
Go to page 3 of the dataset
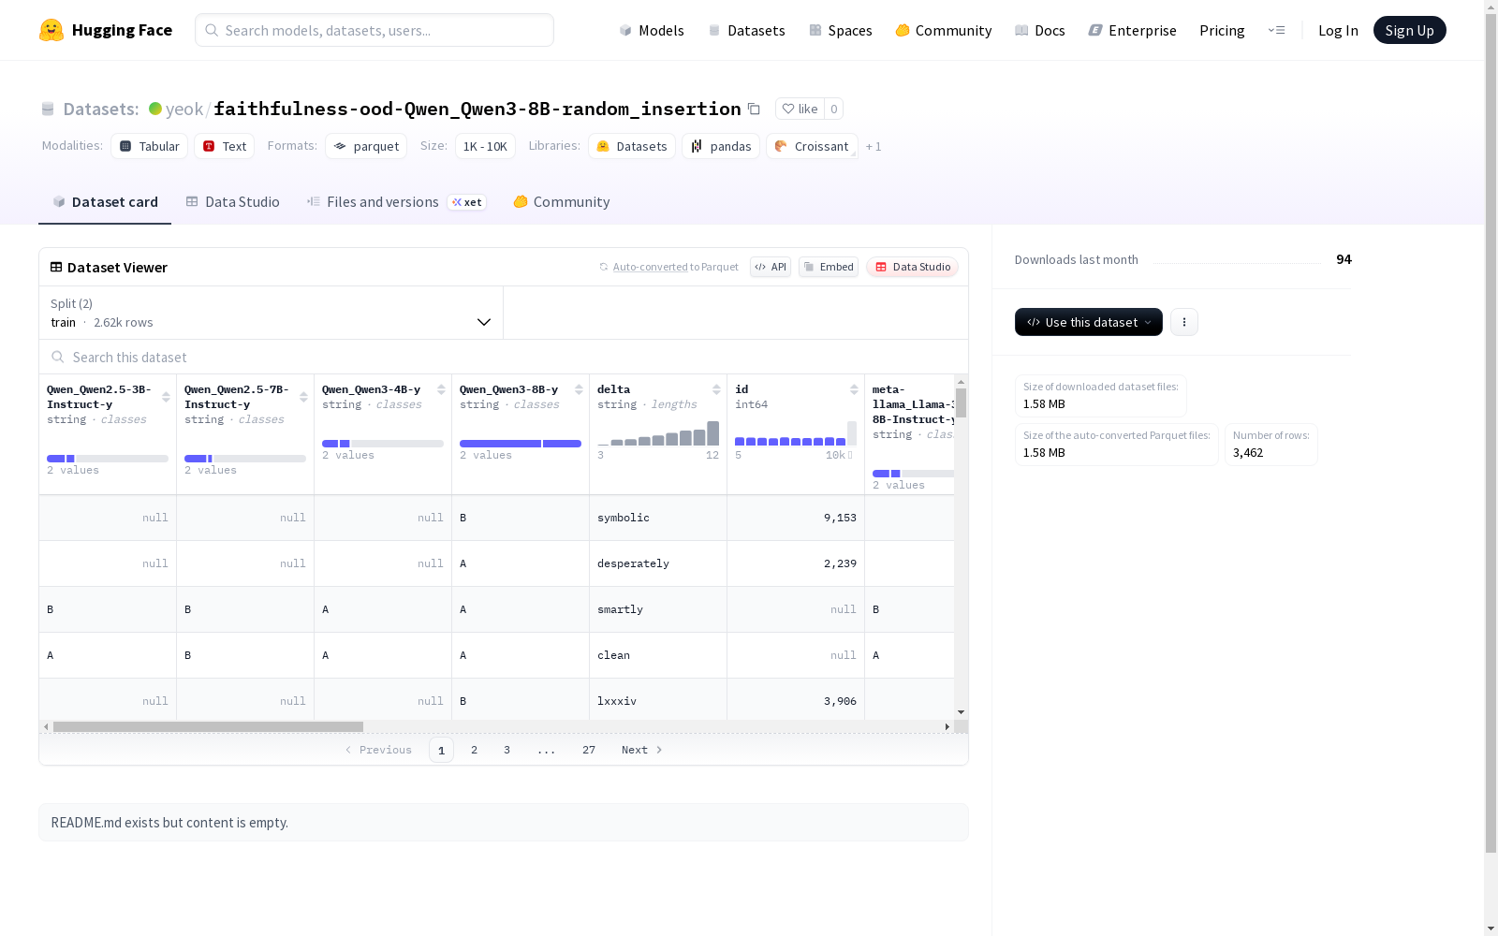point(507,750)
